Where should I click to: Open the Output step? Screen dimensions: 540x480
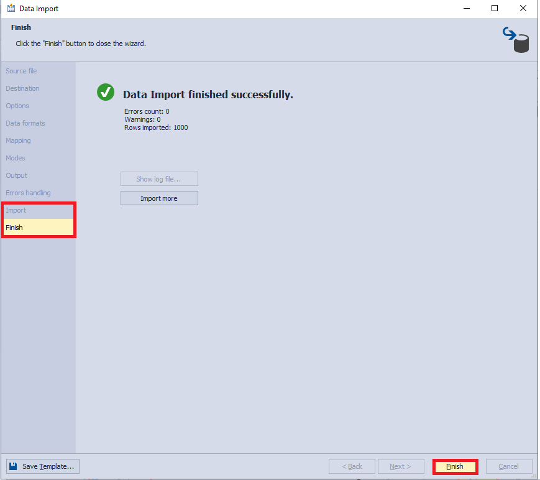[17, 175]
